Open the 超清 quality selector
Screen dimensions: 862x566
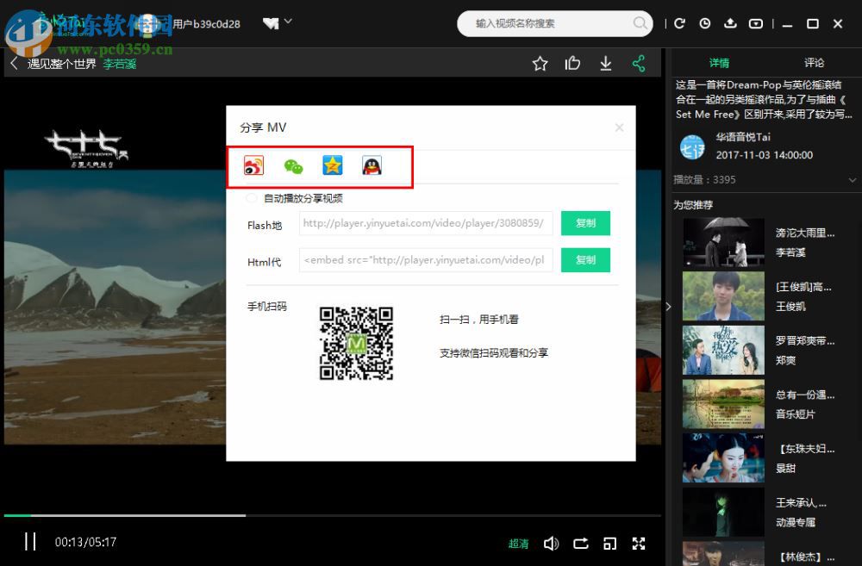(x=518, y=543)
